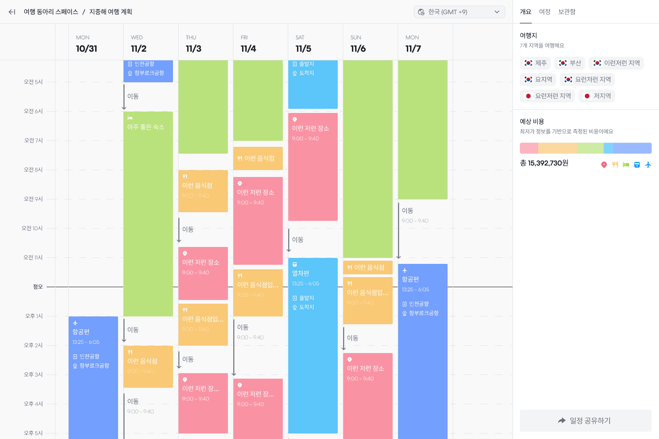Open the 여행 동아리 스페이스 breadcrumb
This screenshot has width=659, height=439.
(x=51, y=12)
